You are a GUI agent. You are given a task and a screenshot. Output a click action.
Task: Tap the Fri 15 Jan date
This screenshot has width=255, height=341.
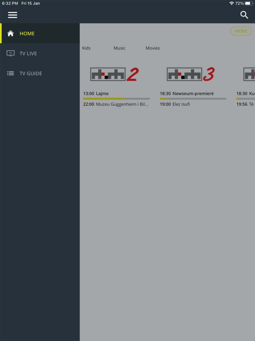(31, 3)
